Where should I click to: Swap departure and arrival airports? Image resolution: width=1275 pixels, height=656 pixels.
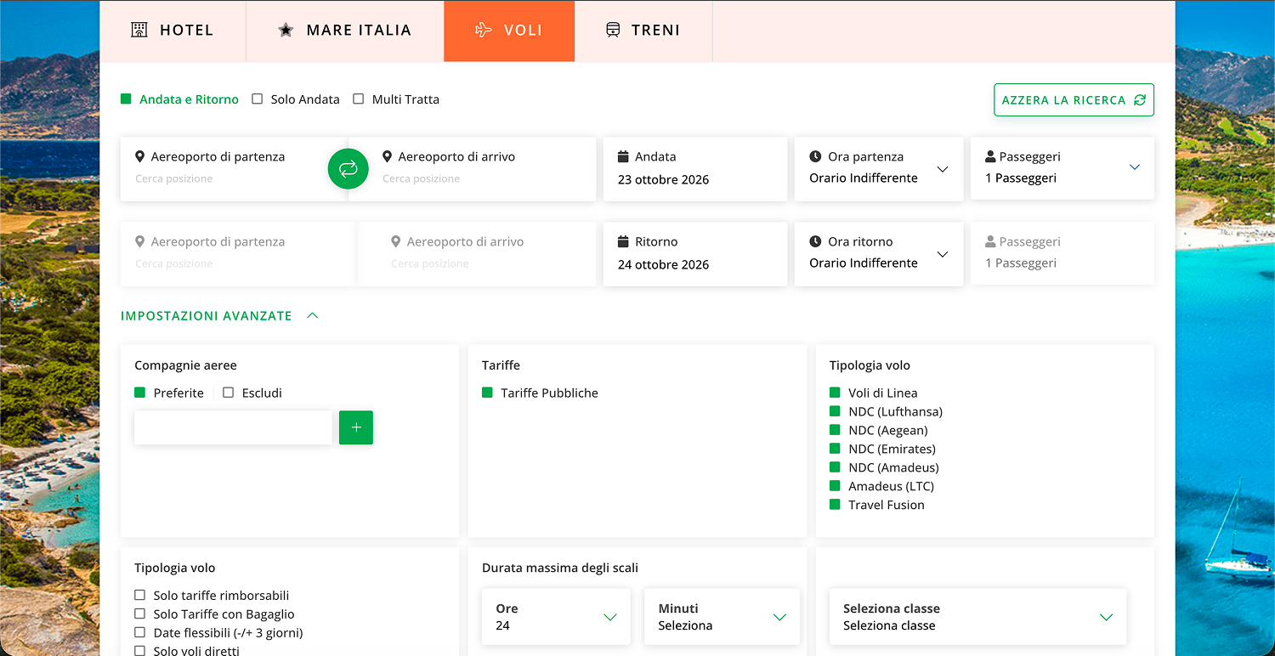pyautogui.click(x=348, y=169)
